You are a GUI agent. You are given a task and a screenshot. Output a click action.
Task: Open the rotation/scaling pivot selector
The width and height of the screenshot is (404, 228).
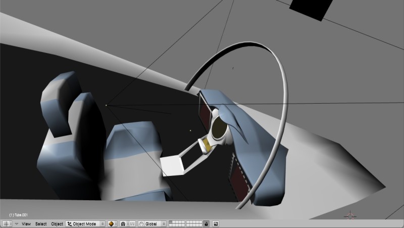[x=123, y=223]
